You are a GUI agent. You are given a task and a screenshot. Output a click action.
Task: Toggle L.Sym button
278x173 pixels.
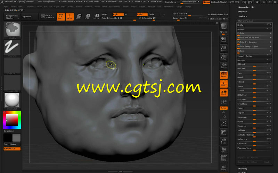pyautogui.click(x=223, y=102)
